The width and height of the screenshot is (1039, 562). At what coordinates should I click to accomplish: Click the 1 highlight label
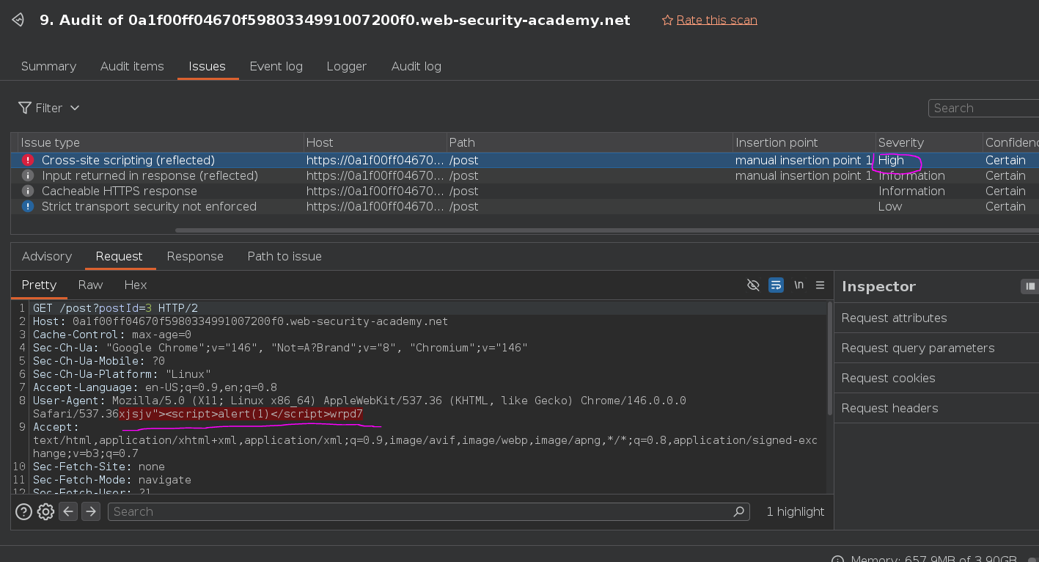click(x=796, y=511)
